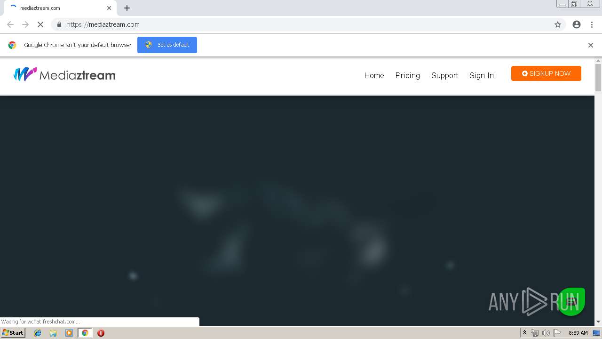The height and width of the screenshot is (339, 602).
Task: Show hidden system tray icons
Action: tap(524, 333)
